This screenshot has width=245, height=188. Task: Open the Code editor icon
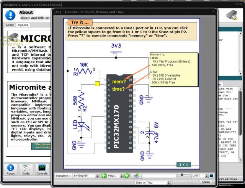pyautogui.click(x=26, y=169)
